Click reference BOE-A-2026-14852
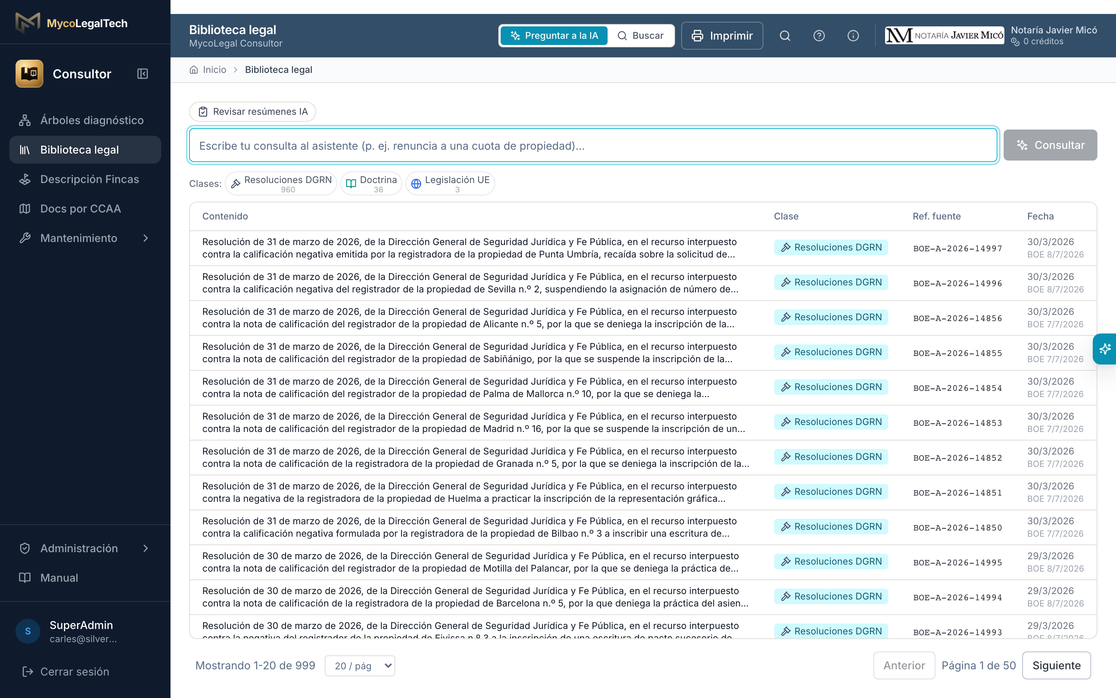 (958, 458)
